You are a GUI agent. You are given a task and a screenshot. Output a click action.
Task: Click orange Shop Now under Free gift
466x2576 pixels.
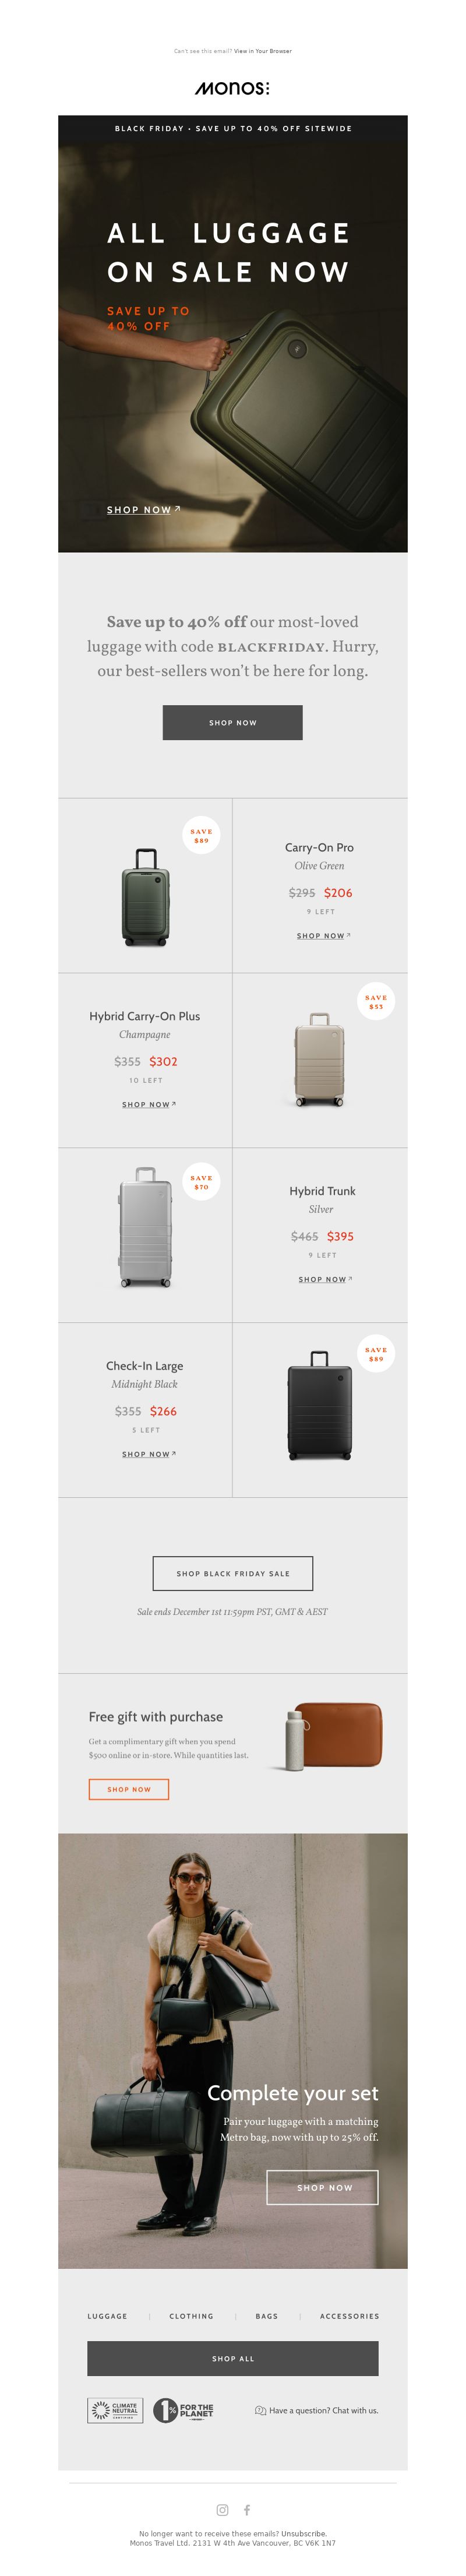point(129,1789)
